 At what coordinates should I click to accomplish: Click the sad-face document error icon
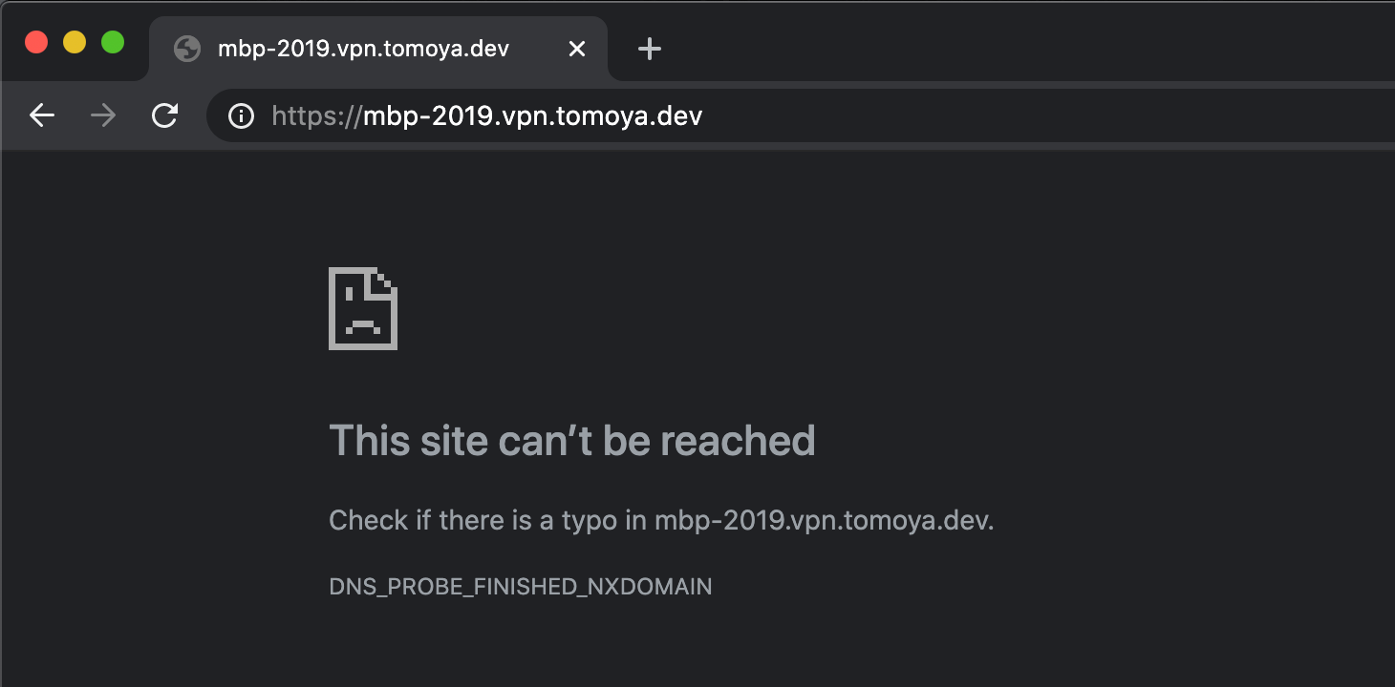point(363,308)
